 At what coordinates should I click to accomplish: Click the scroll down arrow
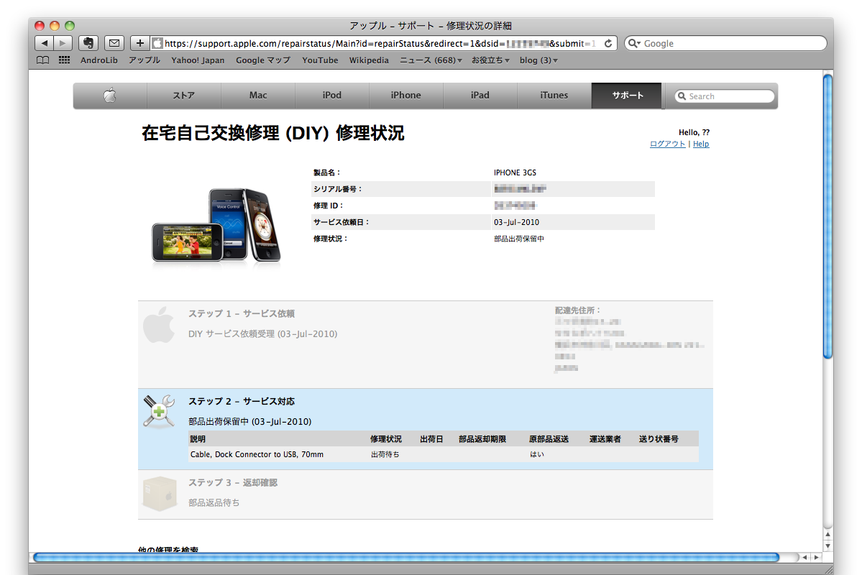click(x=828, y=546)
